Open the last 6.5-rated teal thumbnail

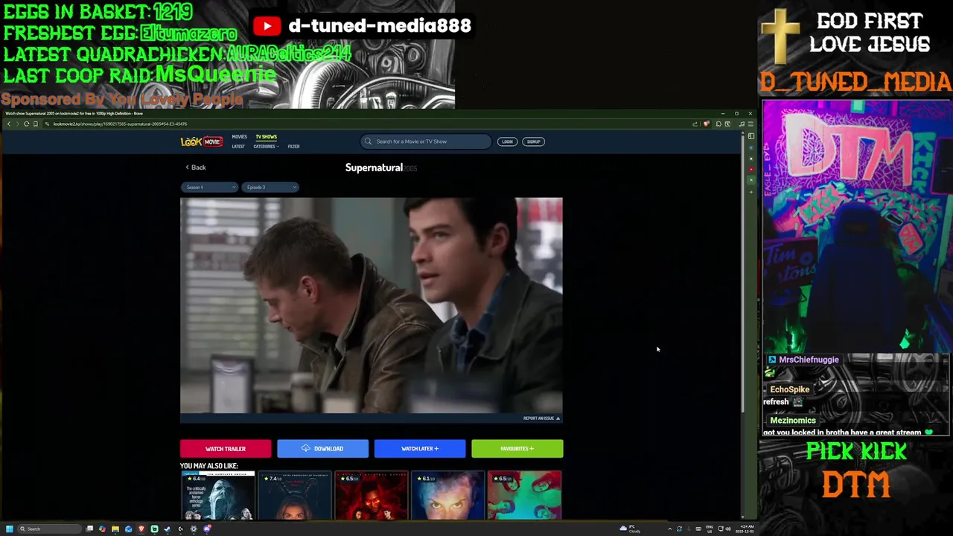525,495
